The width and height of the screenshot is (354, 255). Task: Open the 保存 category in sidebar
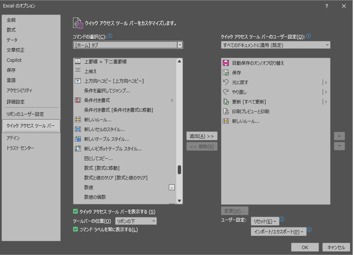tap(31, 70)
